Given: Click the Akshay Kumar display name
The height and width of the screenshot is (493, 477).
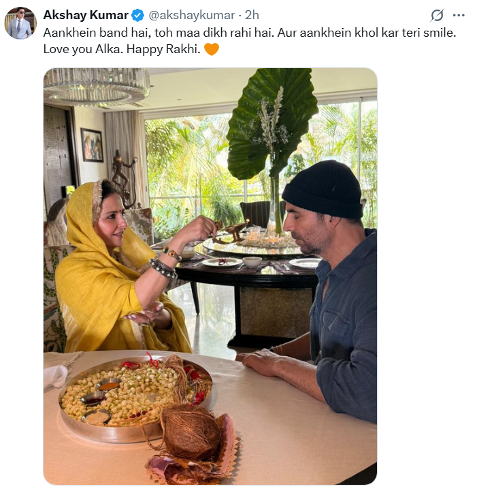Looking at the screenshot, I should point(86,15).
